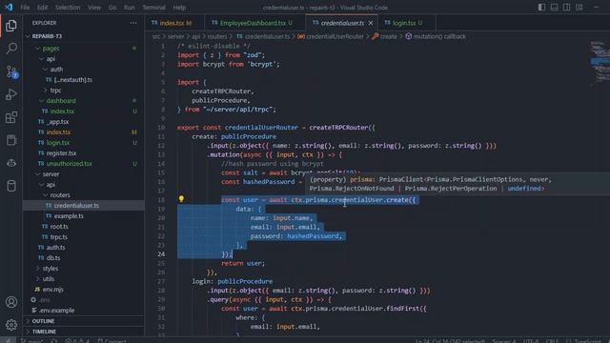Open .env.example file in explorer
Screen dimensions: 610x343
point(57,311)
